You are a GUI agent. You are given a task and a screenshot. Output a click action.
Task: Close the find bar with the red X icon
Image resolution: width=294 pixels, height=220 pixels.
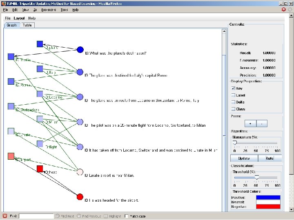coord(5,216)
